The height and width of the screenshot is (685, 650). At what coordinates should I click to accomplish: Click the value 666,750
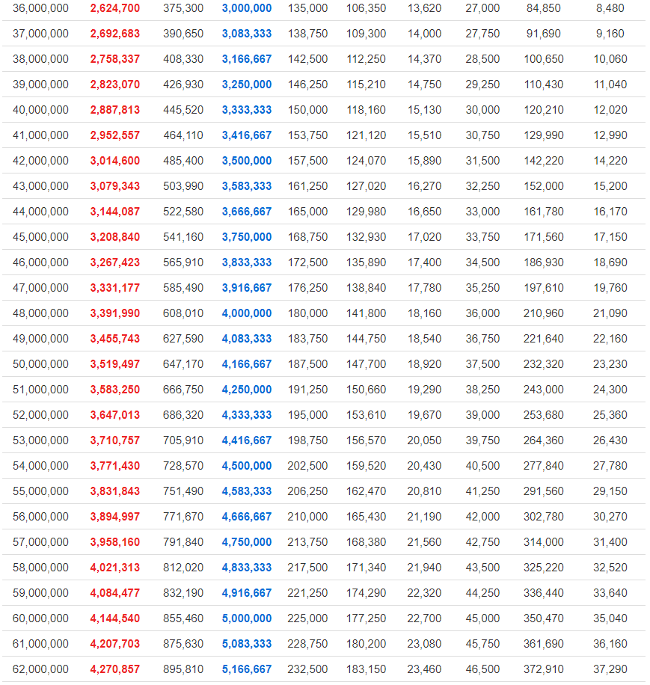tap(183, 390)
